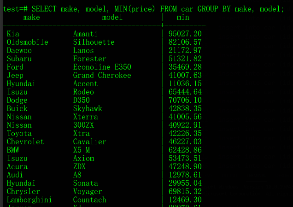Click the SQL SELECT command line
This screenshot has width=293, height=207.
pos(144,9)
